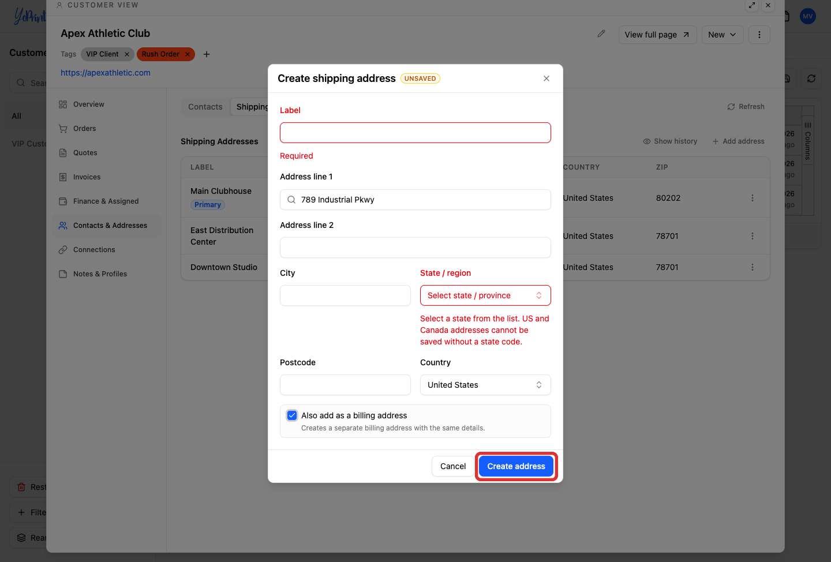This screenshot has width=831, height=562.
Task: Toggle Show history for addresses
Action: point(671,141)
